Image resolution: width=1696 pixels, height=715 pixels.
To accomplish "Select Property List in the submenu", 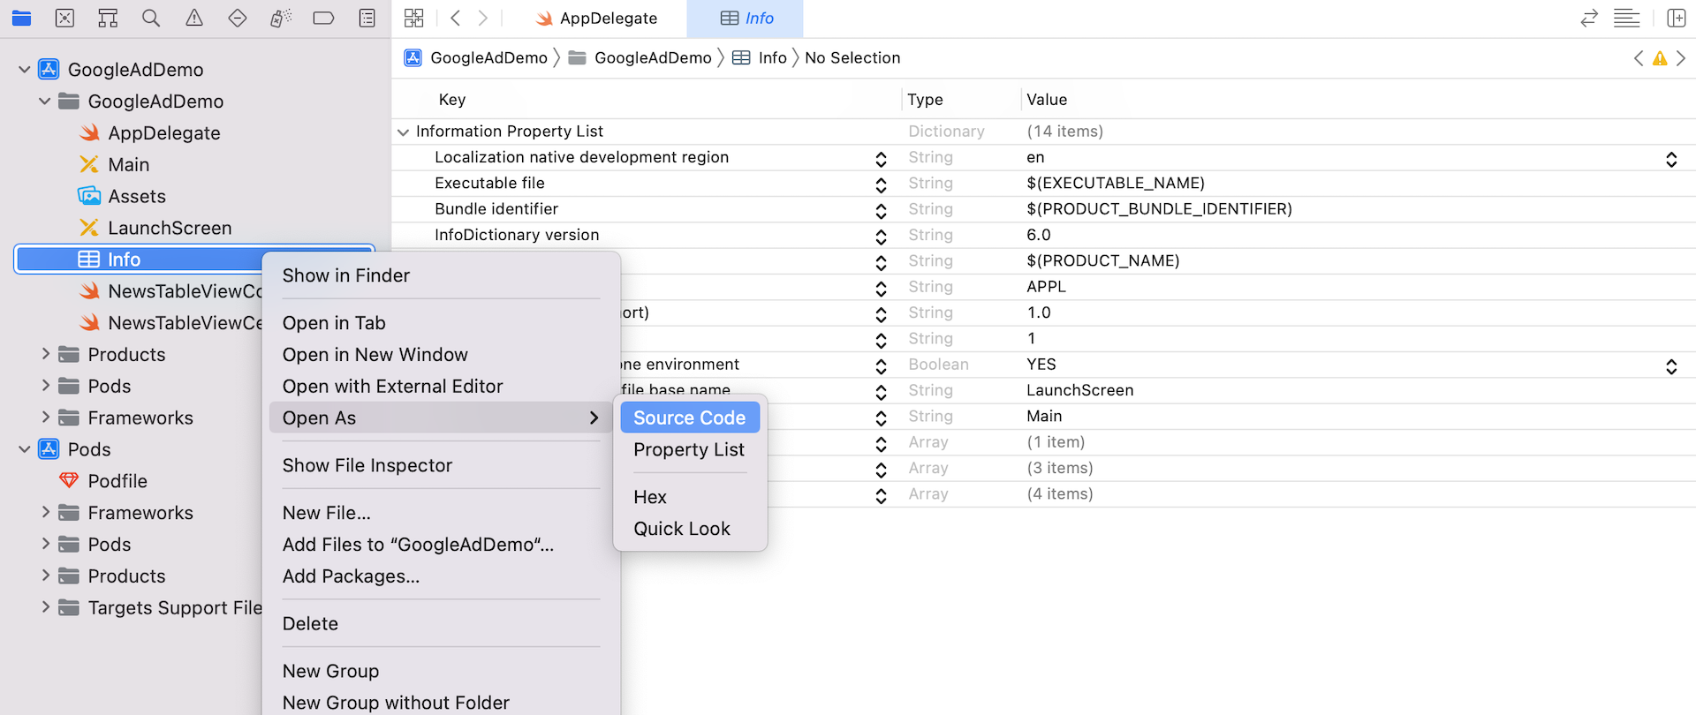I will pyautogui.click(x=688, y=449).
